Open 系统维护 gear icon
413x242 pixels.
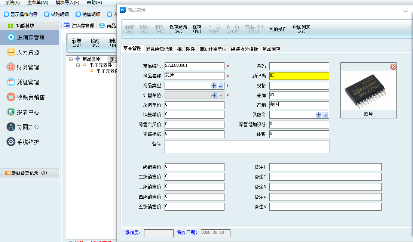click(11, 142)
